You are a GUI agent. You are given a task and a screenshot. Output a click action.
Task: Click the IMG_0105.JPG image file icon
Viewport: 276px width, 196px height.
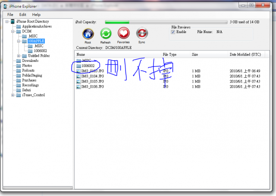tap(78, 82)
